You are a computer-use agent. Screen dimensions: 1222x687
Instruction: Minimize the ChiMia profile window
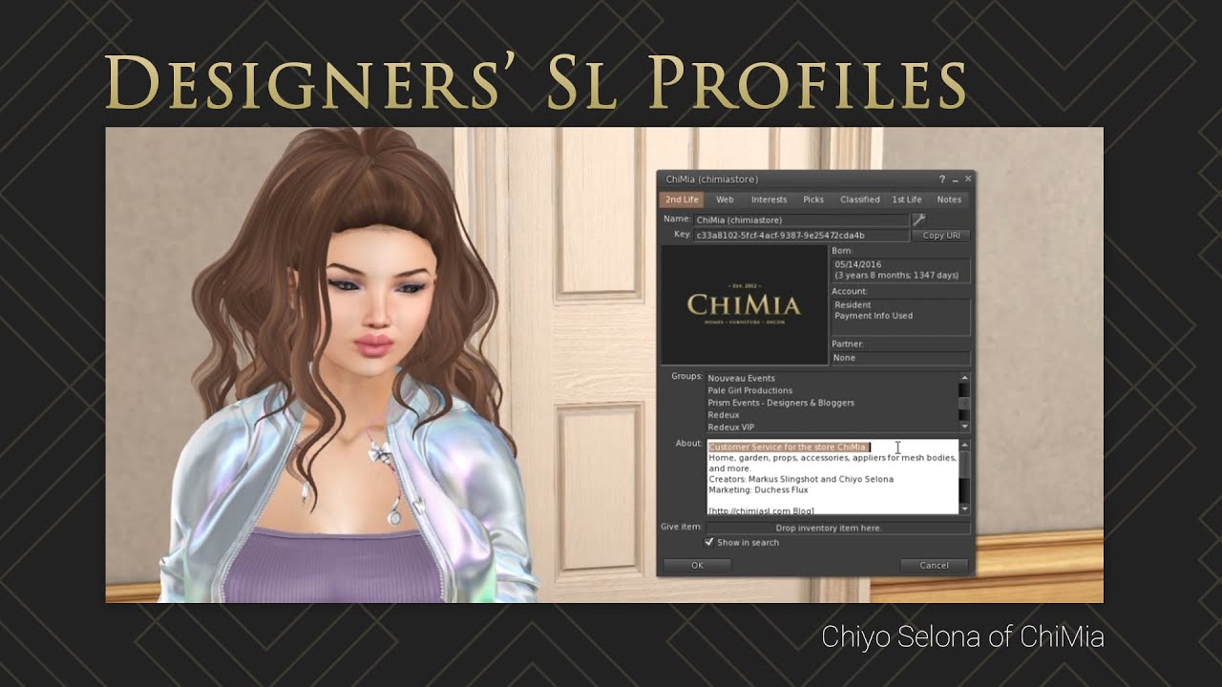(955, 179)
